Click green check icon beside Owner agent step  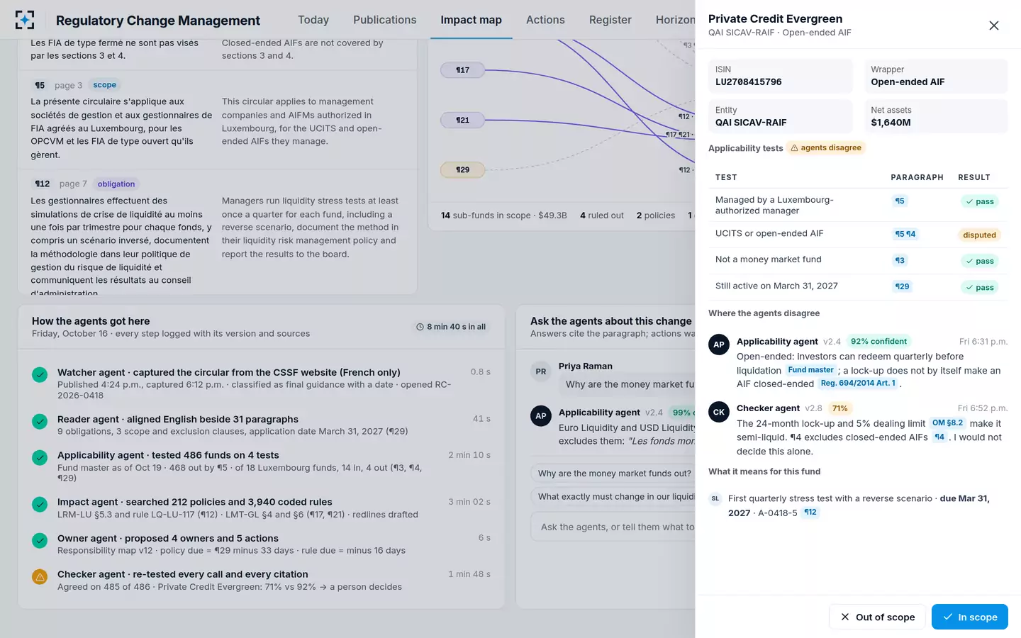(40, 540)
